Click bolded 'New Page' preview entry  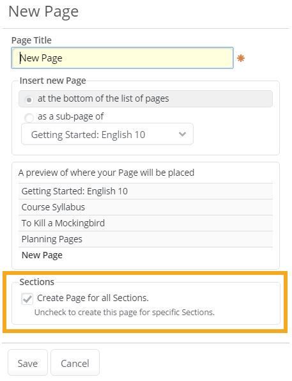42,255
